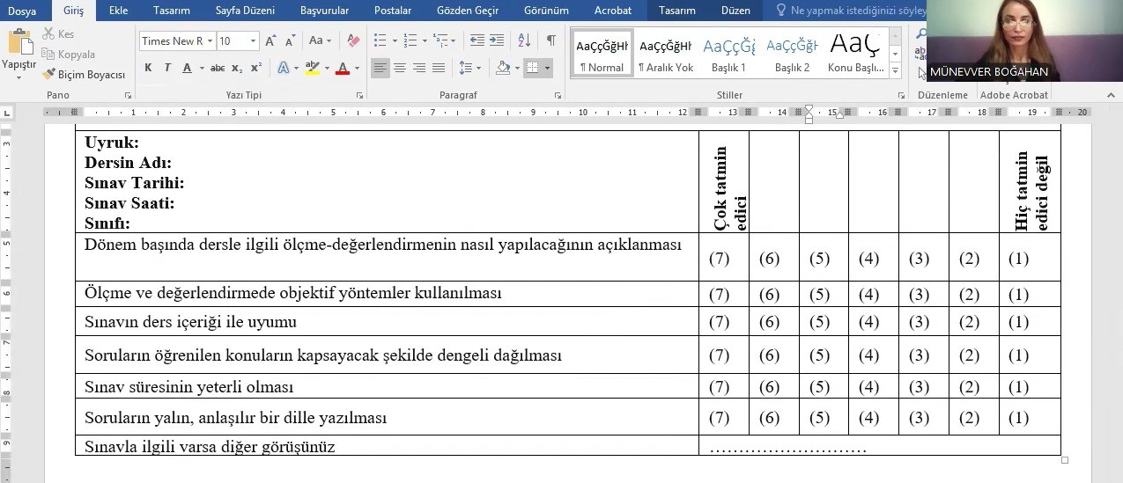
Task: Click the Yapıştır paste button
Action: (18, 53)
